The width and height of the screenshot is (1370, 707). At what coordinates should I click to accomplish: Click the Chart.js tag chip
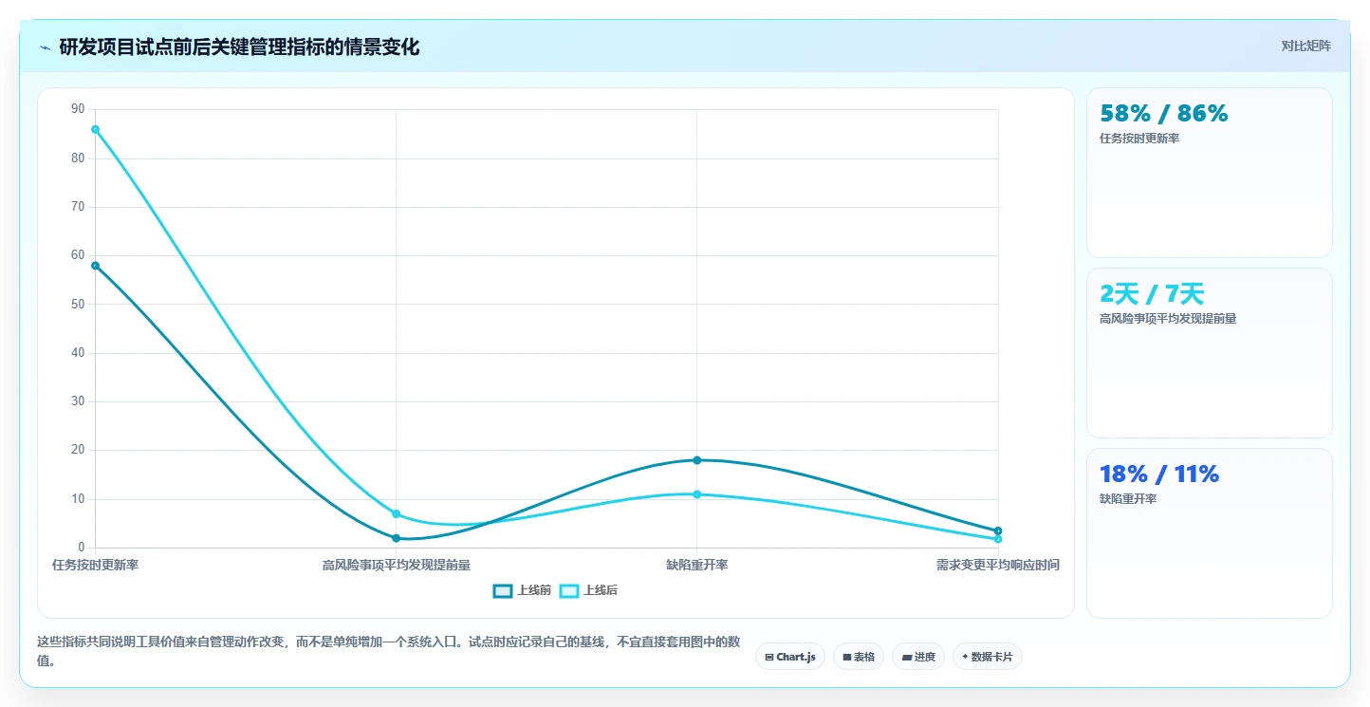click(789, 657)
